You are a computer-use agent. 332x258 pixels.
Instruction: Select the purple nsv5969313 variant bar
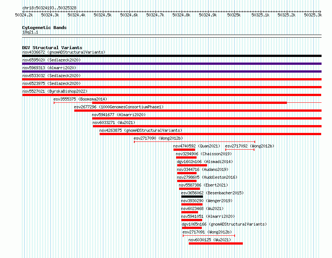click(x=172, y=71)
